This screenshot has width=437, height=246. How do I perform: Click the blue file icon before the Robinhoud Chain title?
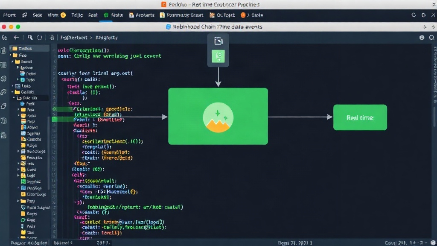168,27
